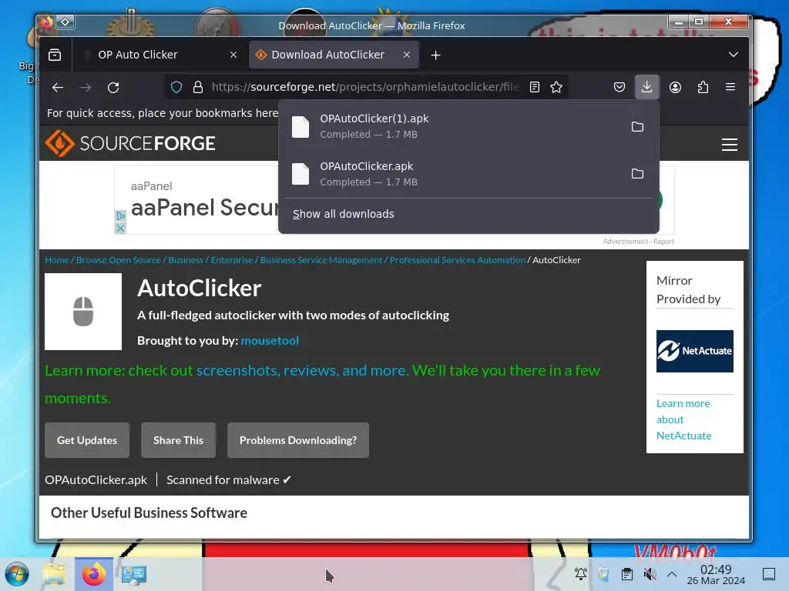
Task: Click Firefox icon in taskbar
Action: pos(94,574)
